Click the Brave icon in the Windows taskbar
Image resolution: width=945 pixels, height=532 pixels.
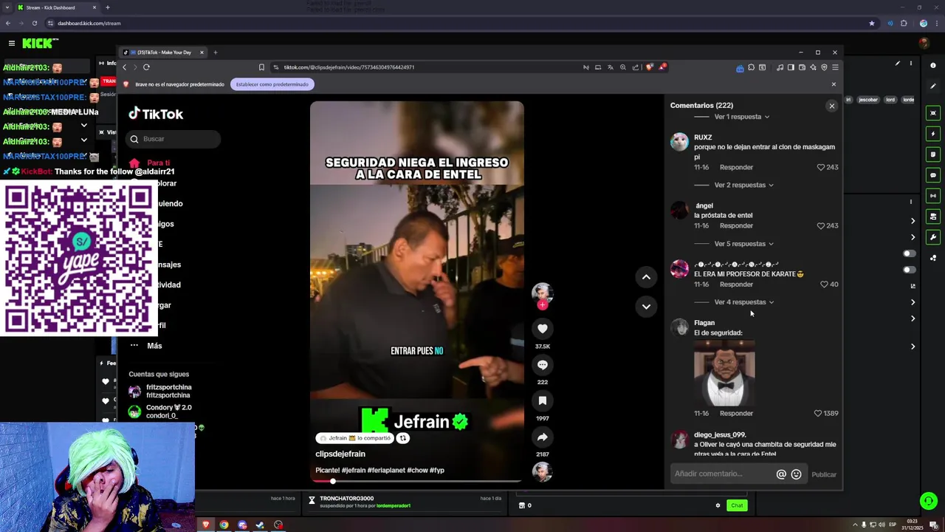[x=205, y=525]
